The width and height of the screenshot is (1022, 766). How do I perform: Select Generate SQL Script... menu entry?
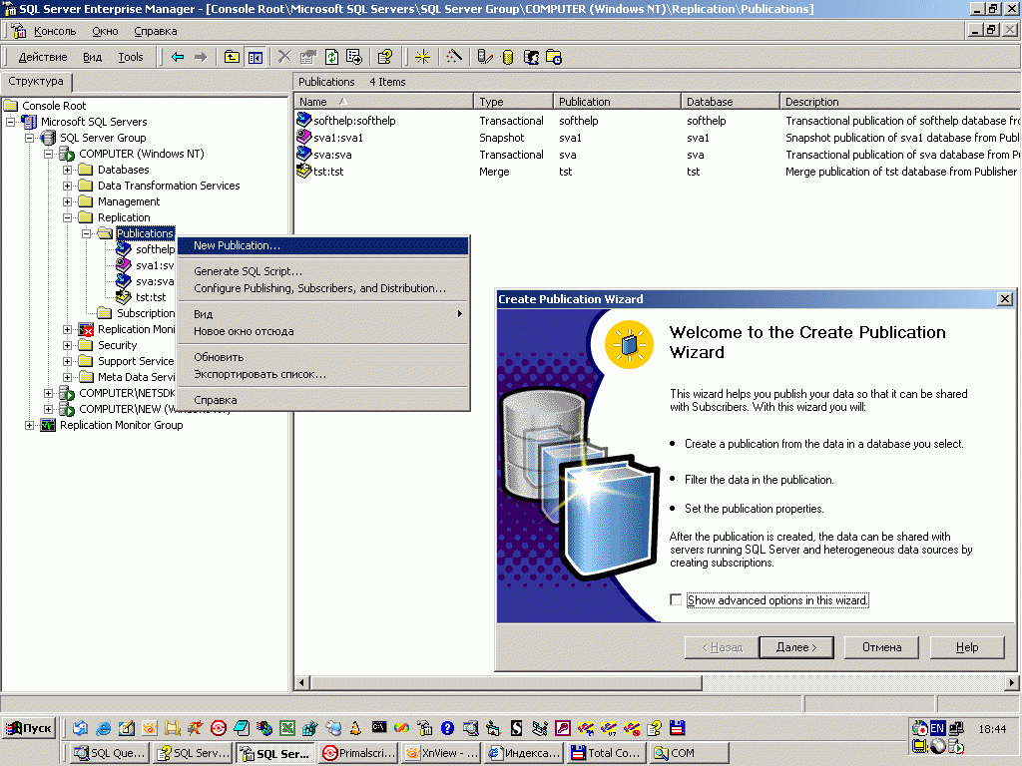click(323, 271)
